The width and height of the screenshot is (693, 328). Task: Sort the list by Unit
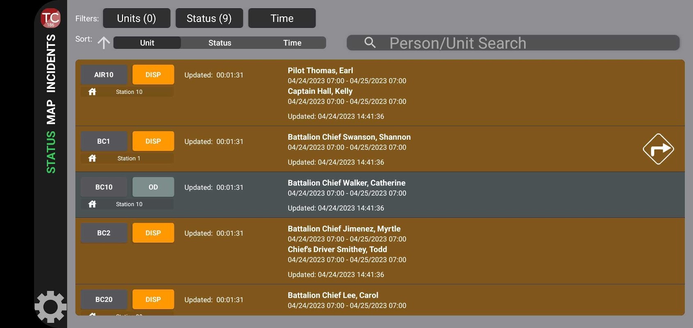click(147, 43)
